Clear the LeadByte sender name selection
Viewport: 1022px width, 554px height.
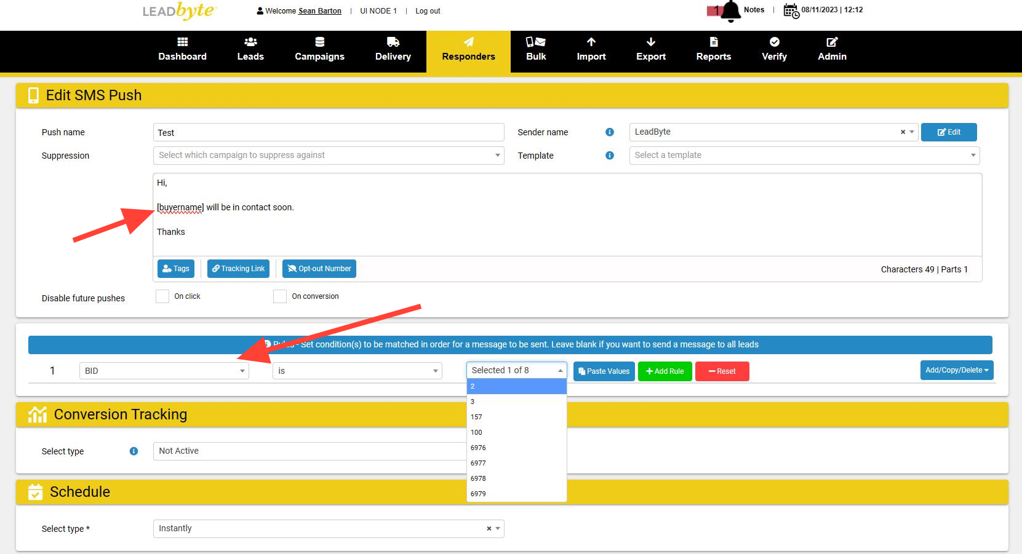click(903, 132)
